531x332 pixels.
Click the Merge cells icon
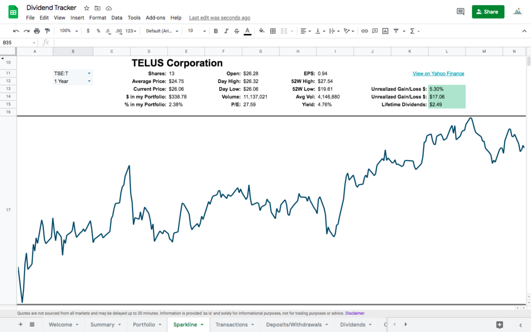[x=284, y=31]
